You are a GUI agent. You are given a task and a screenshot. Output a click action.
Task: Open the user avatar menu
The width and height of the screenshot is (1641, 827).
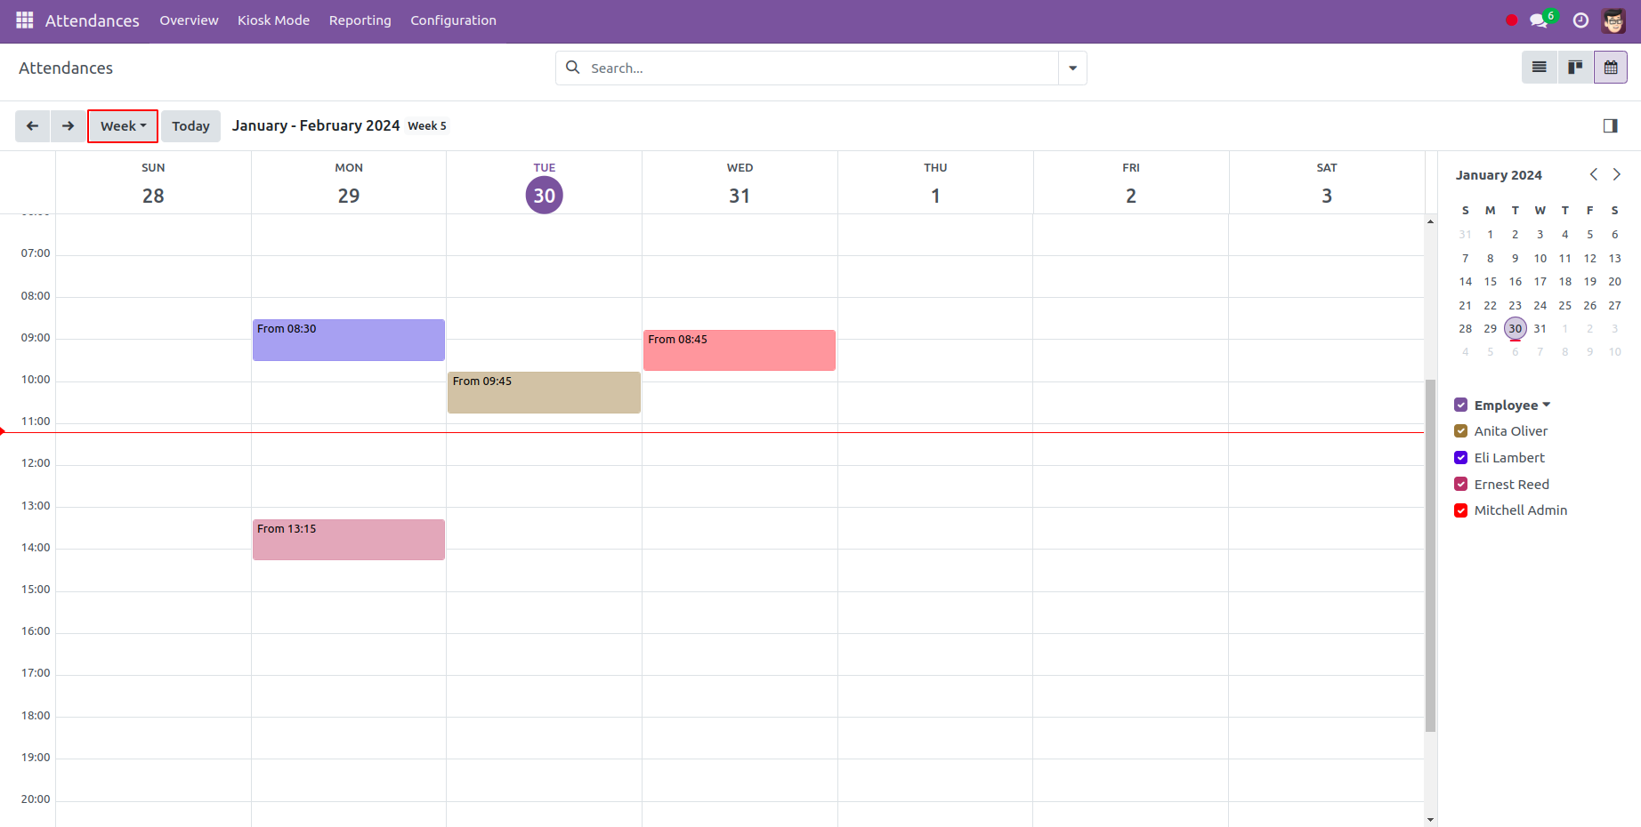point(1613,20)
